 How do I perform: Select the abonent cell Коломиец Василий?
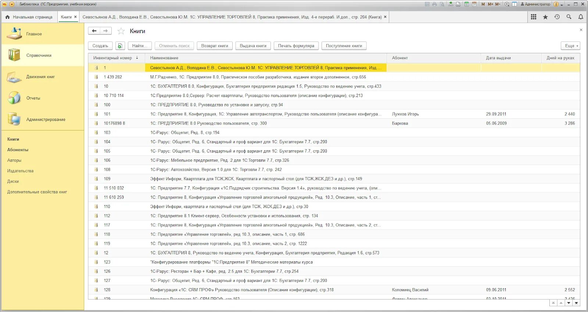(x=434, y=290)
